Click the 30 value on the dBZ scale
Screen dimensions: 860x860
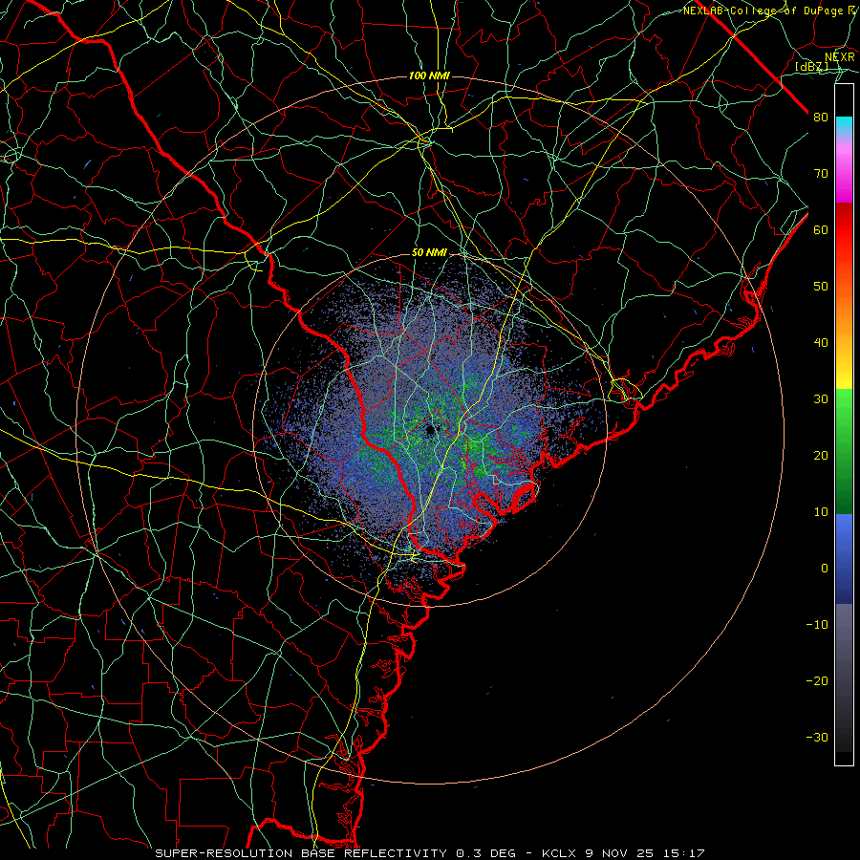[x=821, y=399]
